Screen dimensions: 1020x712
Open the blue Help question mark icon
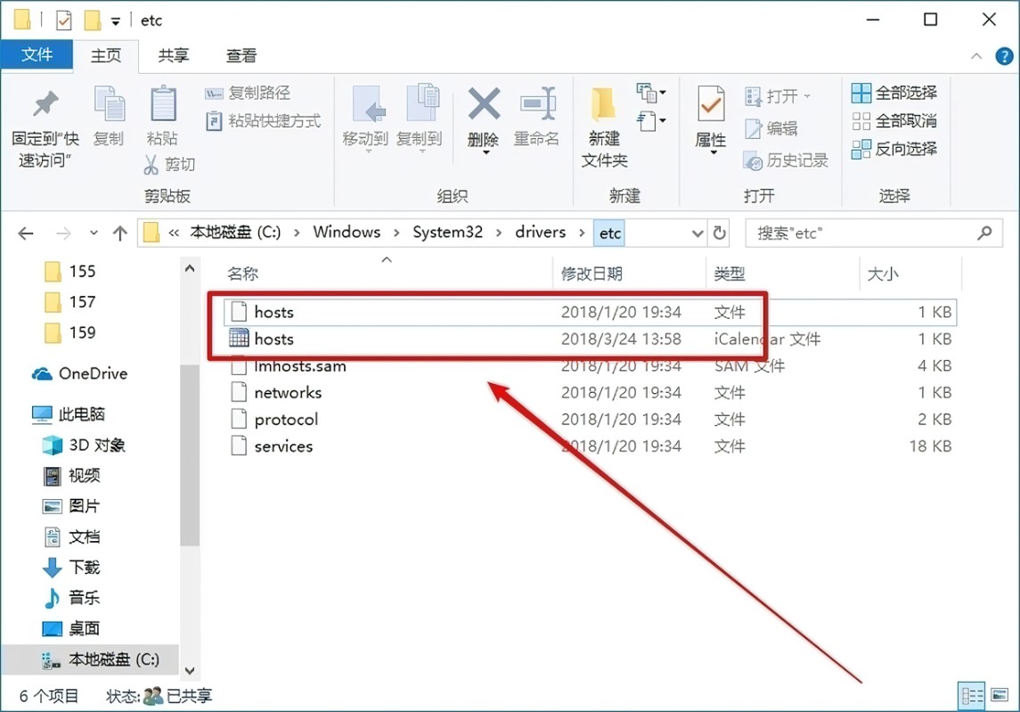coord(1004,56)
